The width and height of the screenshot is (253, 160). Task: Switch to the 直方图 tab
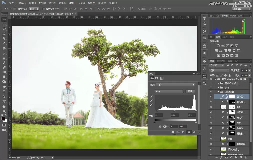pyautogui.click(x=224, y=16)
